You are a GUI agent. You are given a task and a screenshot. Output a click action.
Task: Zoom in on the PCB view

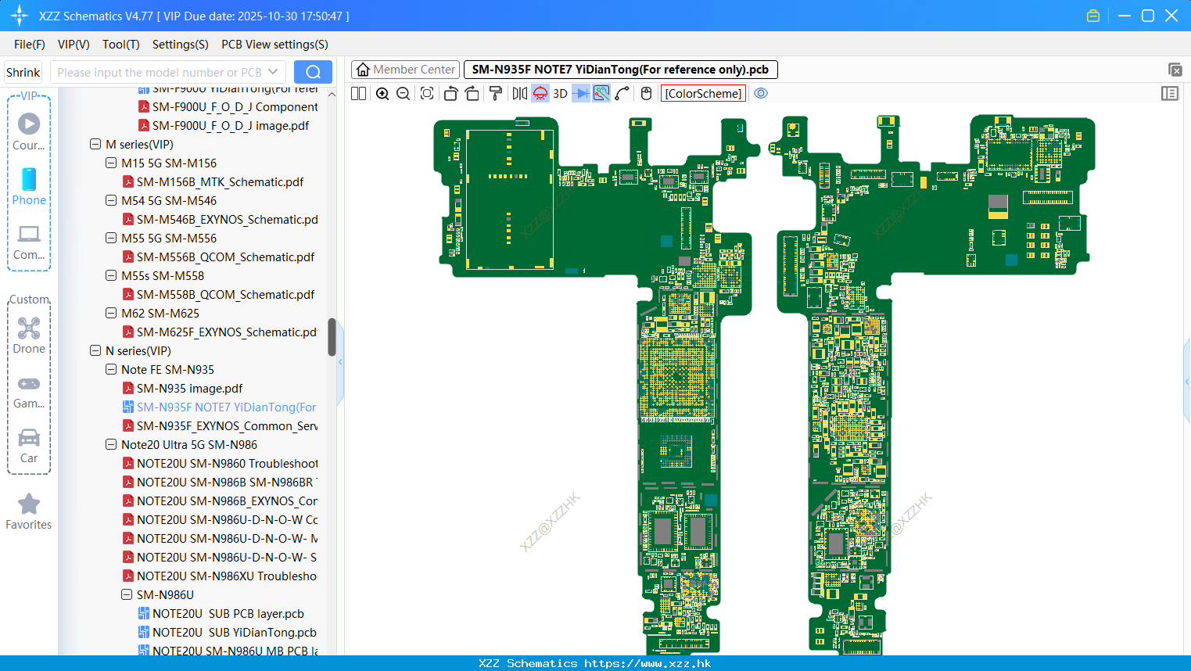click(382, 93)
